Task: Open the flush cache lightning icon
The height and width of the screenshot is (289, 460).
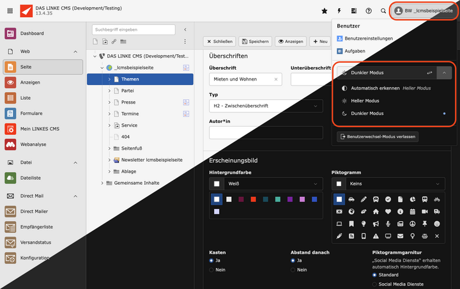Action: pyautogui.click(x=339, y=11)
